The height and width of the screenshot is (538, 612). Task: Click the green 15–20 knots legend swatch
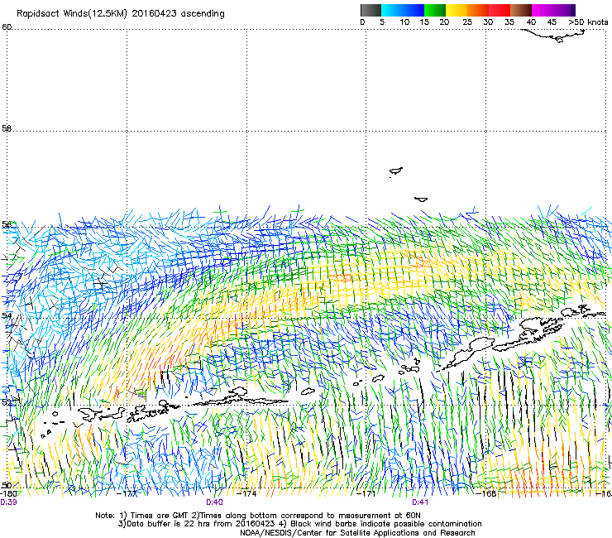[435, 10]
